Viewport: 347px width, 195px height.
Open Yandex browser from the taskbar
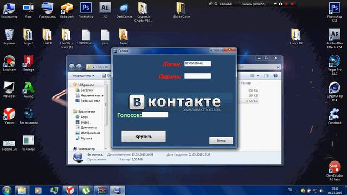70,190
